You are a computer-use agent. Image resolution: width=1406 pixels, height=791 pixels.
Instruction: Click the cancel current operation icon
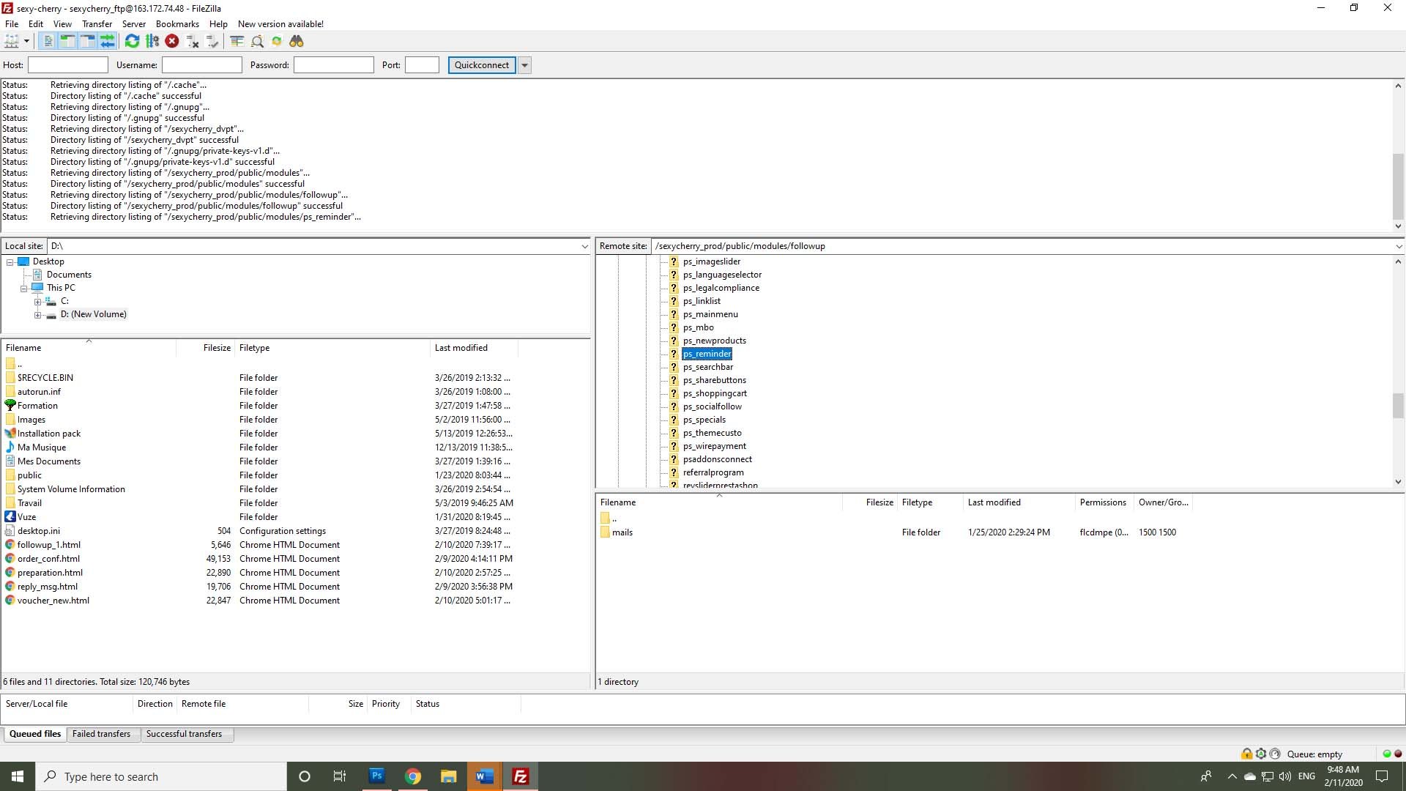pyautogui.click(x=172, y=42)
